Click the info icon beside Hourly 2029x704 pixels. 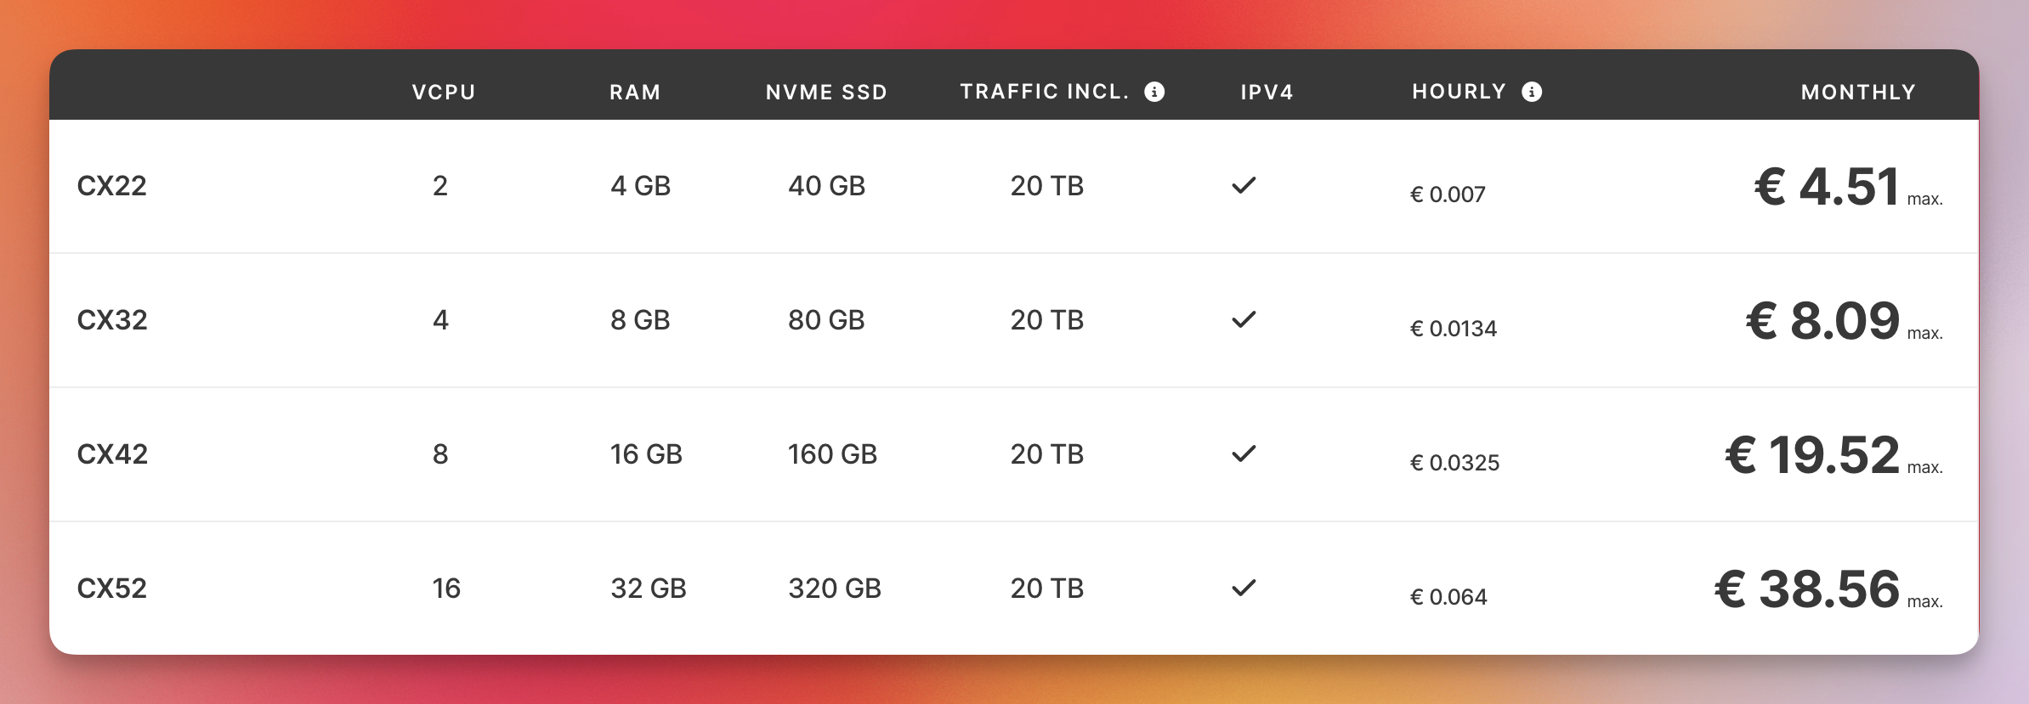1532,92
